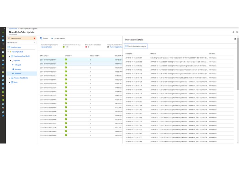Collapse the Functions (Read Only) node arrow
This screenshot has height=170, width=239.
pyautogui.click(x=9, y=56)
